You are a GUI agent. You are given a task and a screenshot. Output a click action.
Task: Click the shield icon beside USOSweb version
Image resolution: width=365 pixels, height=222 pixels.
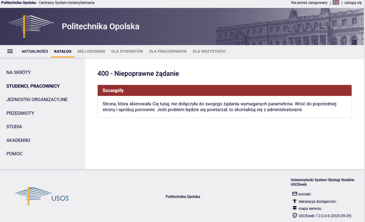tap(295, 216)
